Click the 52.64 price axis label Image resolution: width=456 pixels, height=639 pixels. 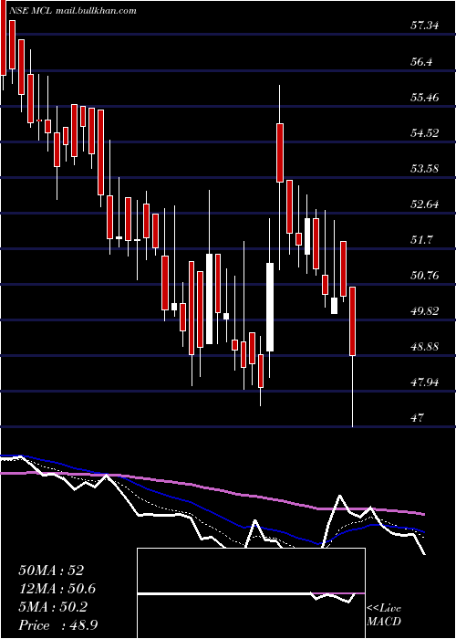[x=424, y=204]
